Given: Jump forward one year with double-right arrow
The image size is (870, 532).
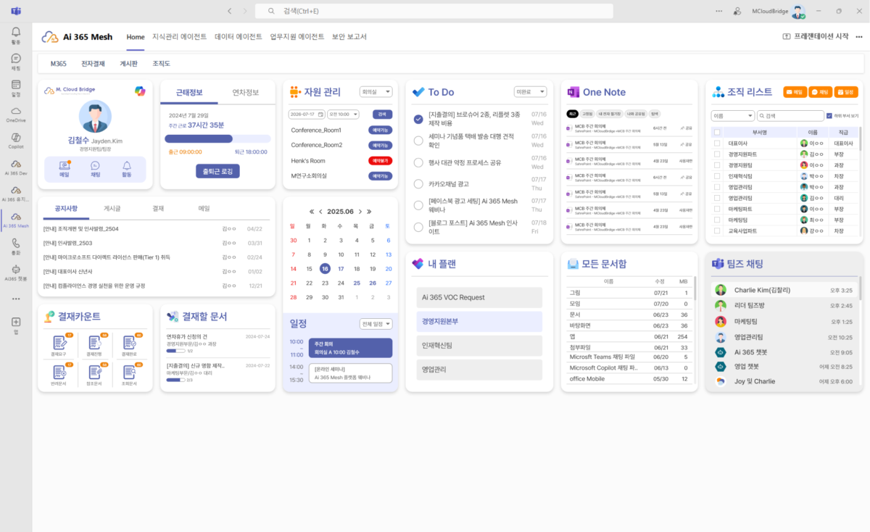Looking at the screenshot, I should [369, 212].
